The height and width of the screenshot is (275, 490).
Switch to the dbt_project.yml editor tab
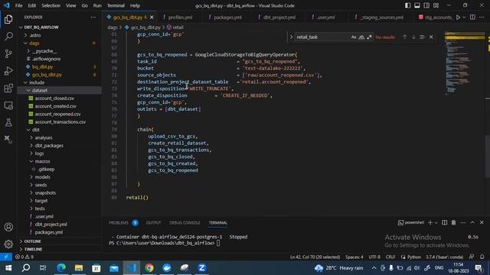279,17
